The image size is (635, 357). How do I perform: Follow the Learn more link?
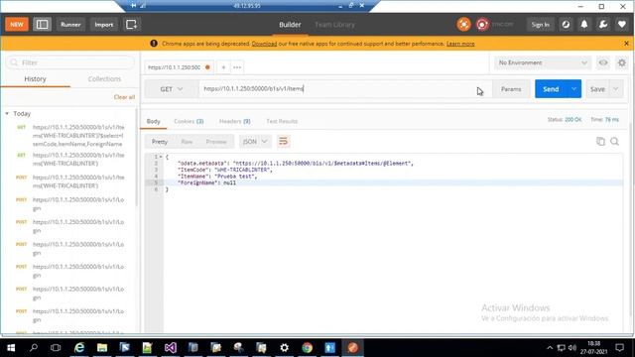(x=460, y=44)
